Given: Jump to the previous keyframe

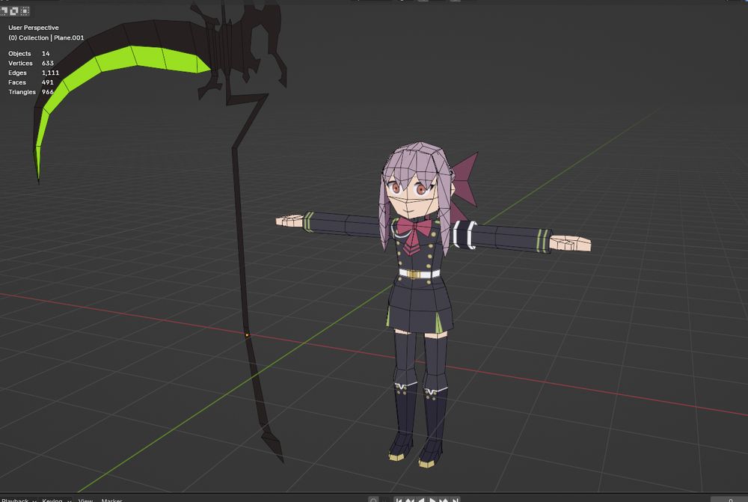Looking at the screenshot, I should [x=410, y=499].
